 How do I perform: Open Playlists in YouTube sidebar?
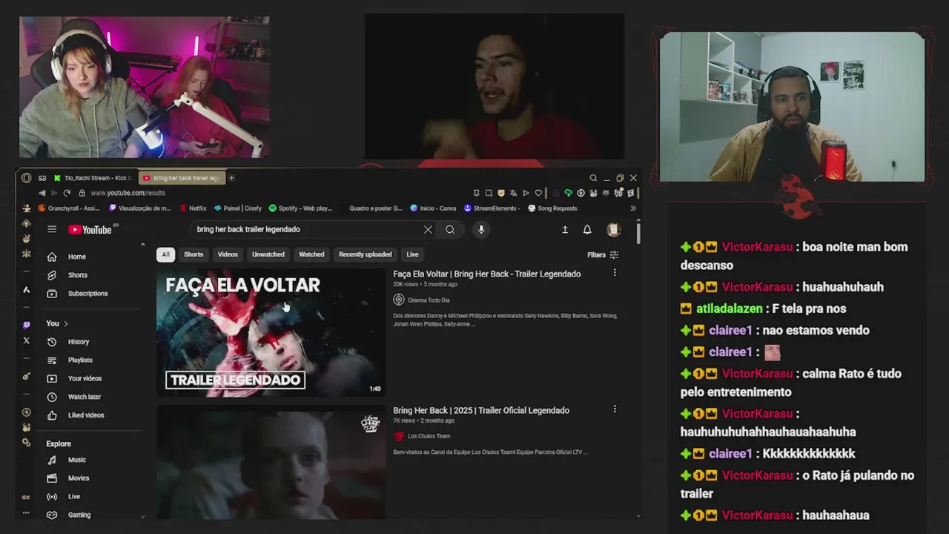(x=80, y=360)
